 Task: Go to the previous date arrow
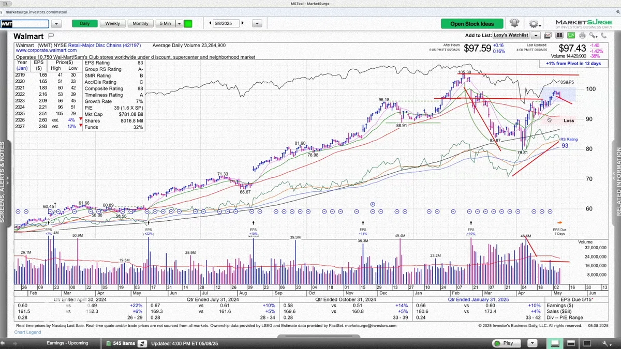pos(211,23)
